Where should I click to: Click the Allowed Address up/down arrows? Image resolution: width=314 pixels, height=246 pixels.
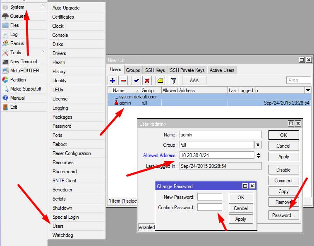pyautogui.click(x=258, y=155)
